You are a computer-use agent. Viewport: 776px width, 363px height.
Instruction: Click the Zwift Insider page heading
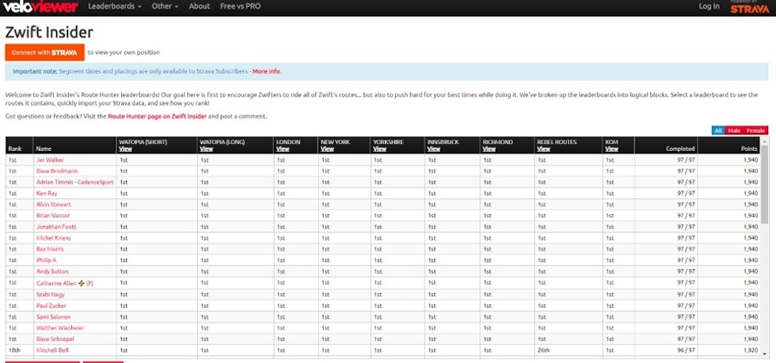pyautogui.click(x=49, y=32)
